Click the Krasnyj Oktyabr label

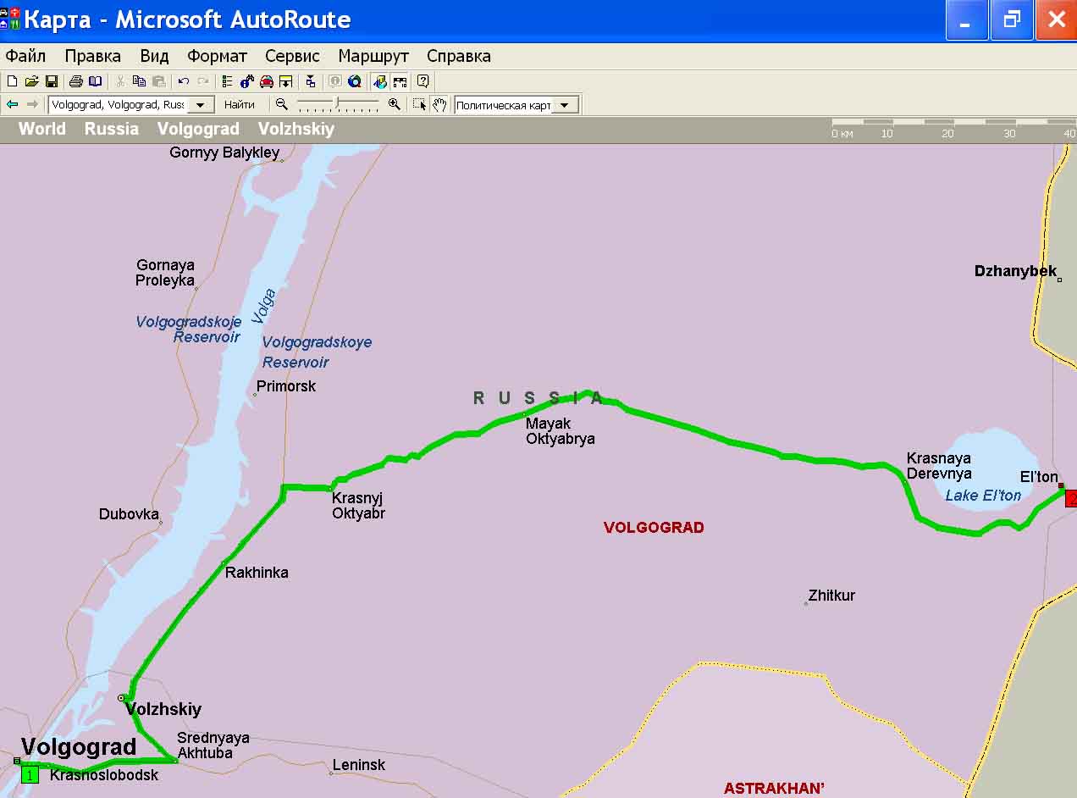click(x=359, y=505)
